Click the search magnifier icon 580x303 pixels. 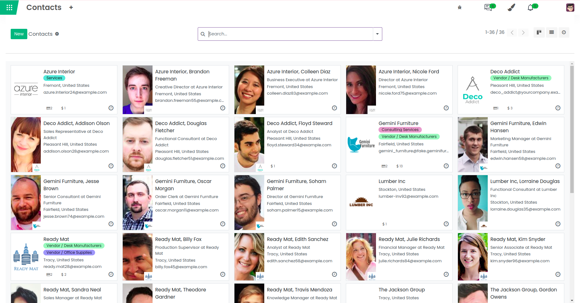203,34
